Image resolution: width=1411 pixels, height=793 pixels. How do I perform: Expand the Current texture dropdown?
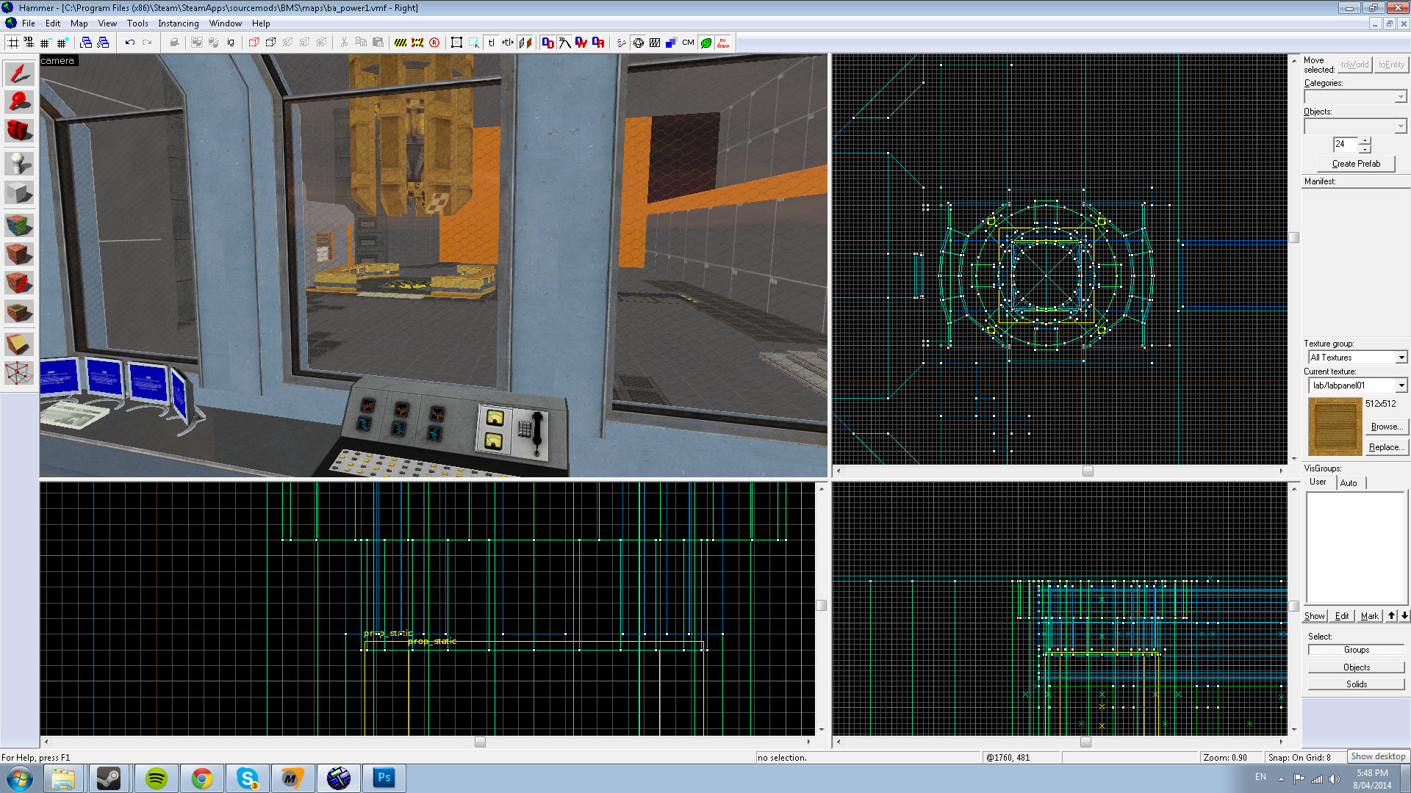1401,385
